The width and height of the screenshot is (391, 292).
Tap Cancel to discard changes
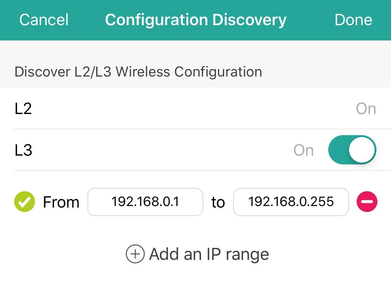[x=44, y=20]
